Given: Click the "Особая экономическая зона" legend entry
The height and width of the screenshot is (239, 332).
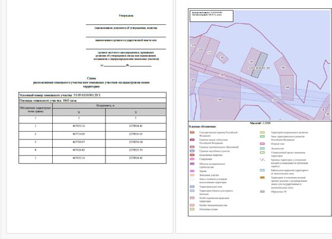Looking at the screenshot, I should coord(213,205).
